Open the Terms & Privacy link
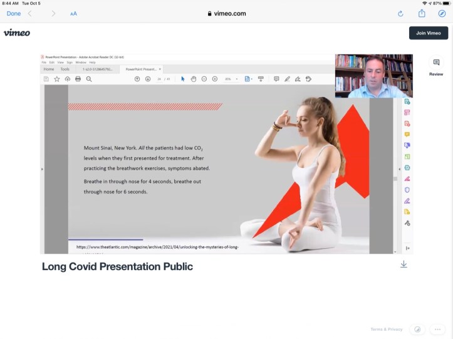The height and width of the screenshot is (339, 453). click(x=386, y=329)
